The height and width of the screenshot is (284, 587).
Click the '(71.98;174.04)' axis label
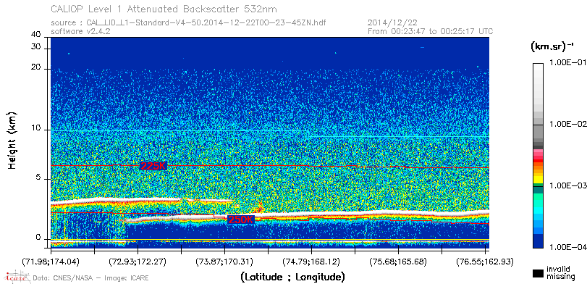point(51,261)
